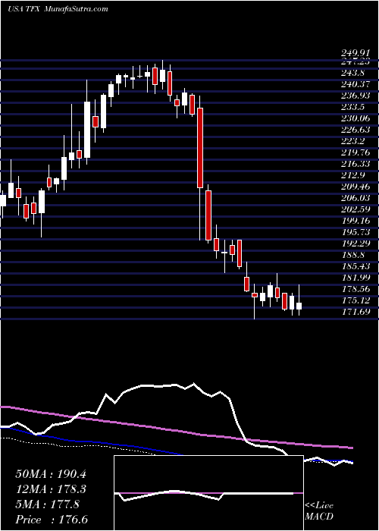Click the 178.56 price axis label

[355, 289]
